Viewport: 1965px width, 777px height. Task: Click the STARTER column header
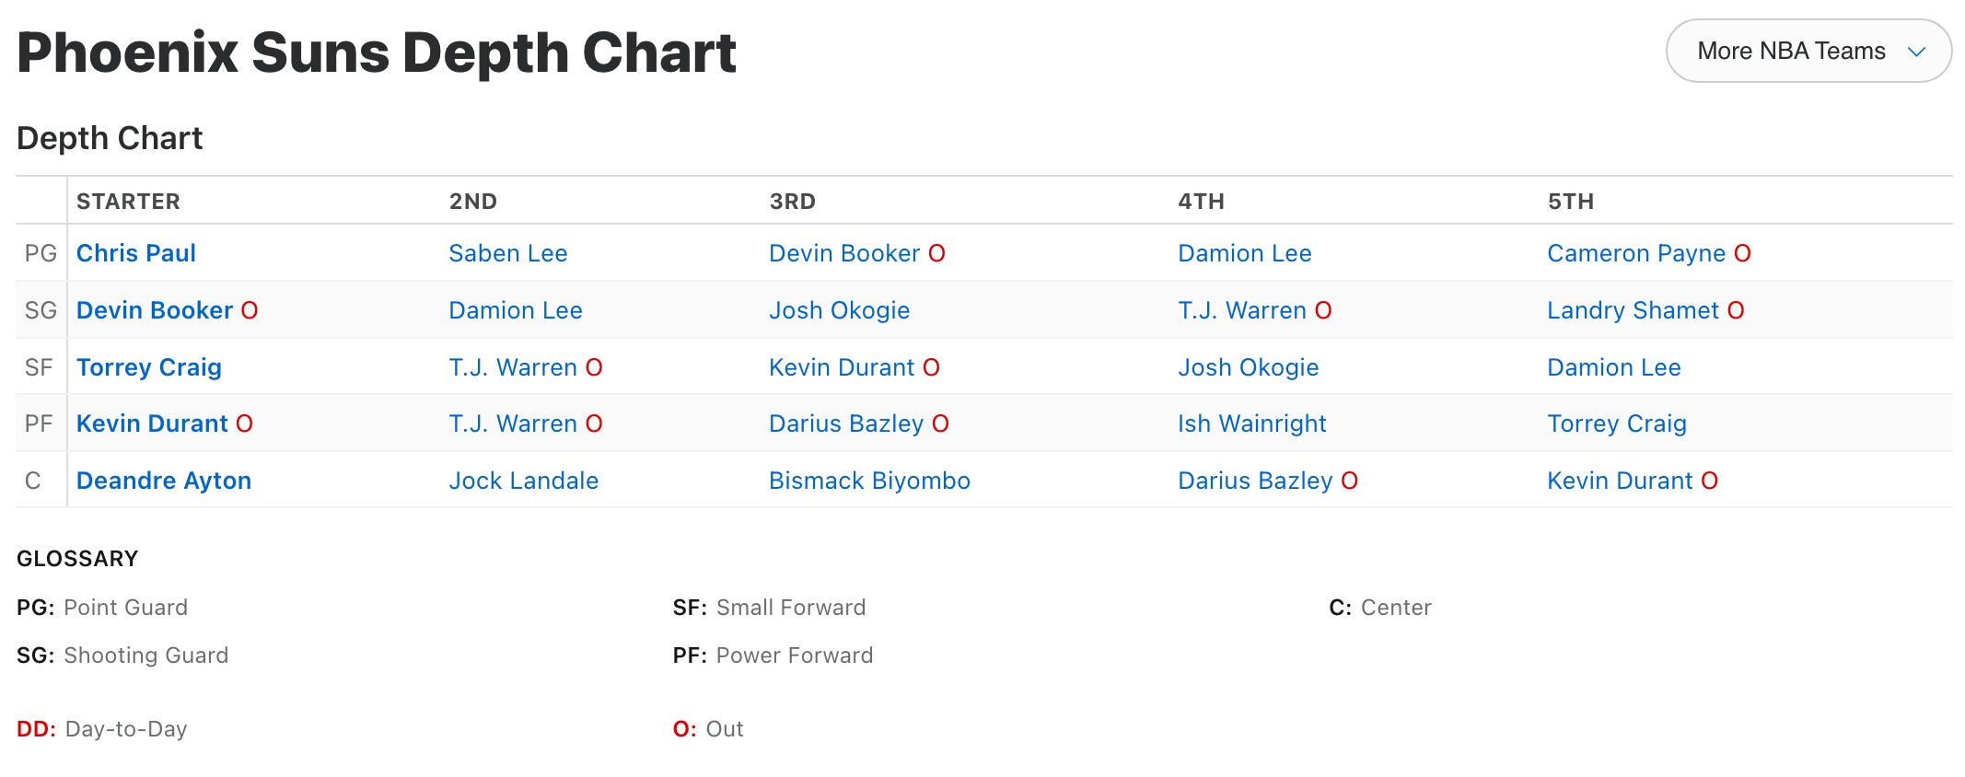point(128,202)
